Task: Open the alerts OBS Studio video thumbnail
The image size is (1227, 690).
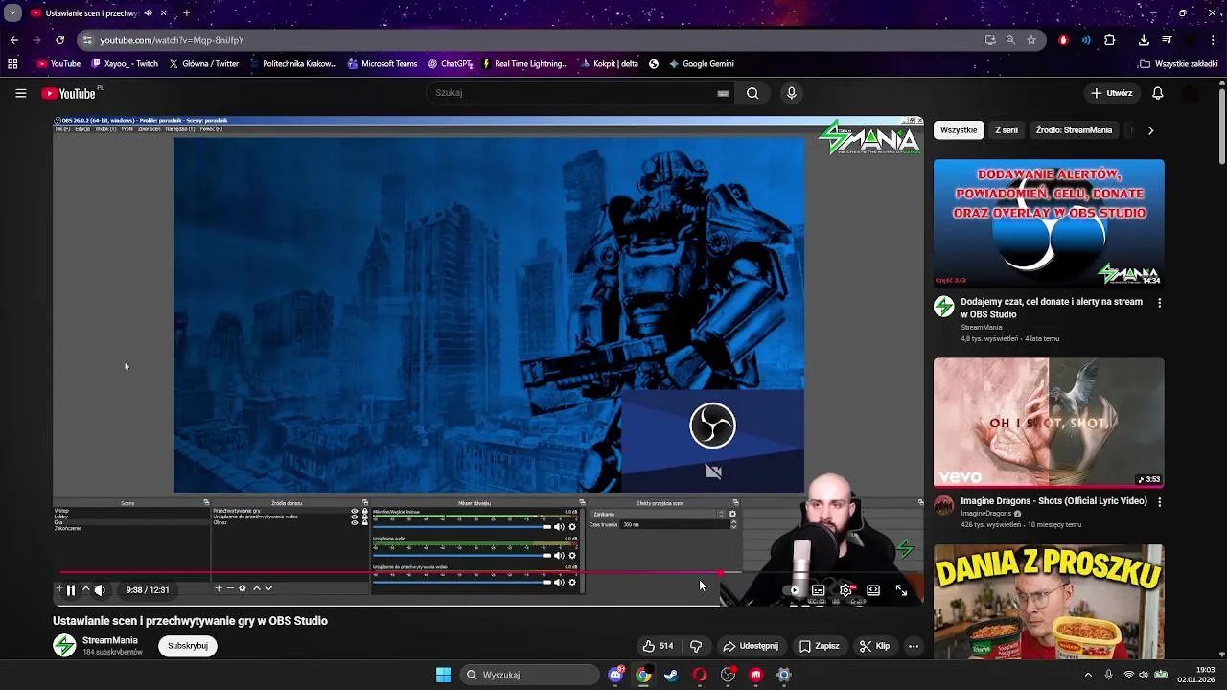Action: (1049, 223)
